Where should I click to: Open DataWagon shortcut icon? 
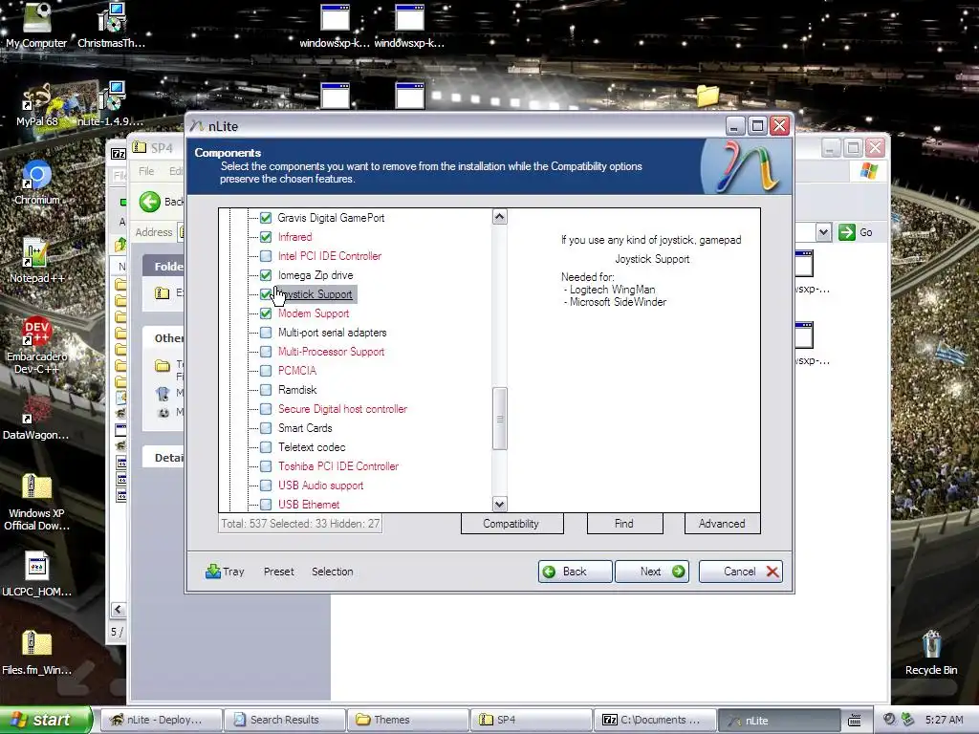[x=36, y=419]
